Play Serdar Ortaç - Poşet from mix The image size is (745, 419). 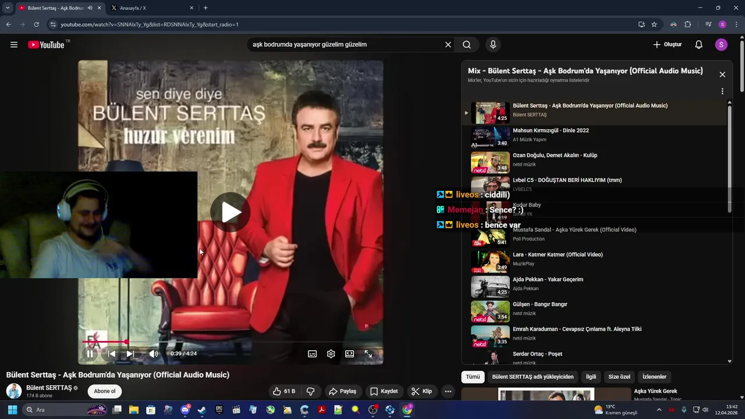coord(595,357)
